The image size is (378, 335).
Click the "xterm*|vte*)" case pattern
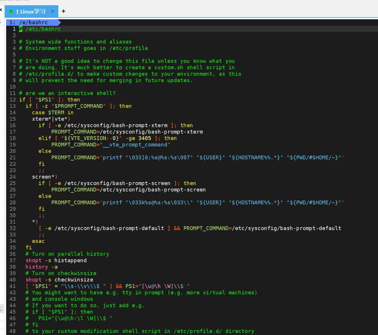[x=51, y=119]
